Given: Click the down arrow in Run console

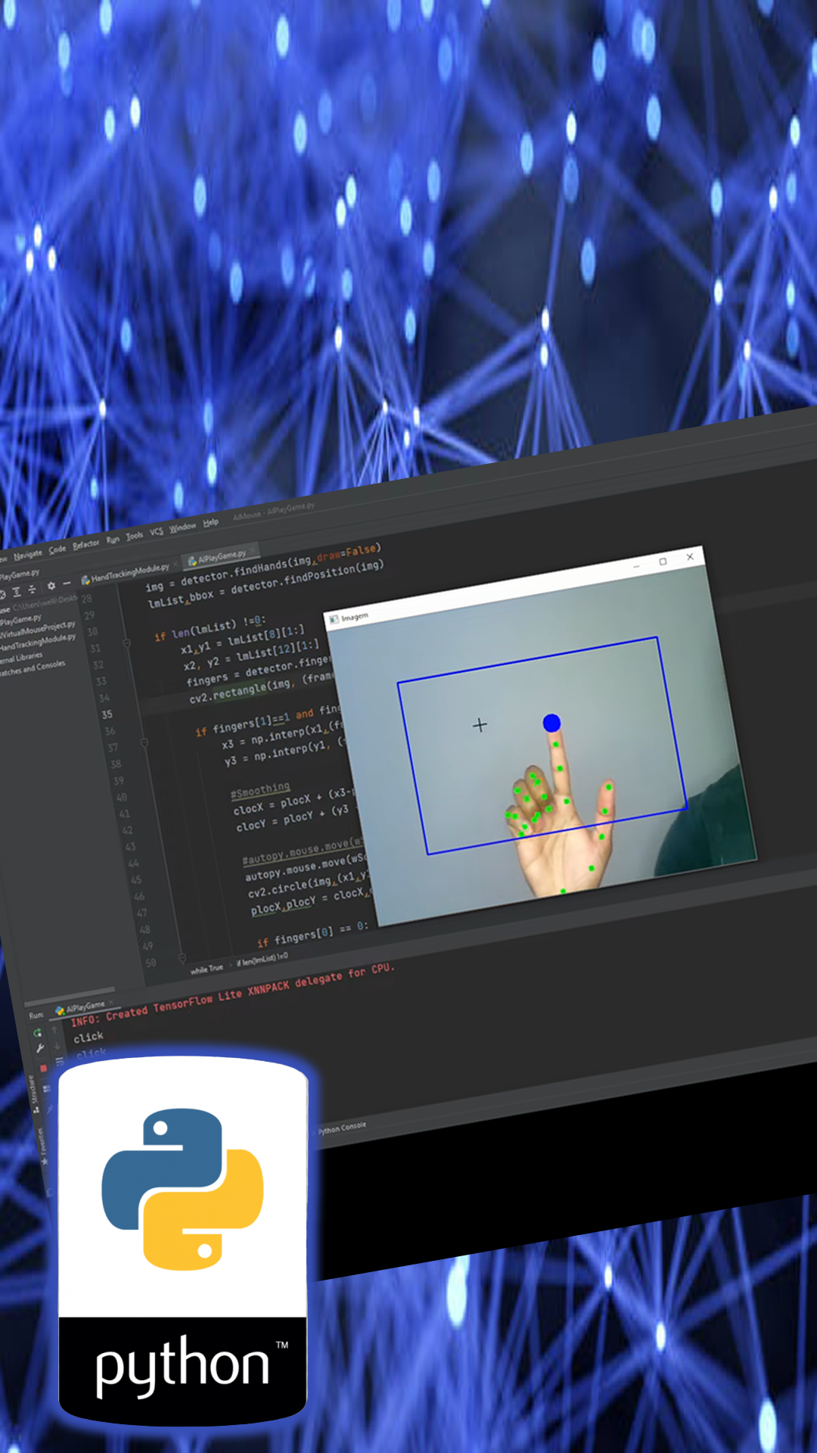Looking at the screenshot, I should [x=57, y=1046].
